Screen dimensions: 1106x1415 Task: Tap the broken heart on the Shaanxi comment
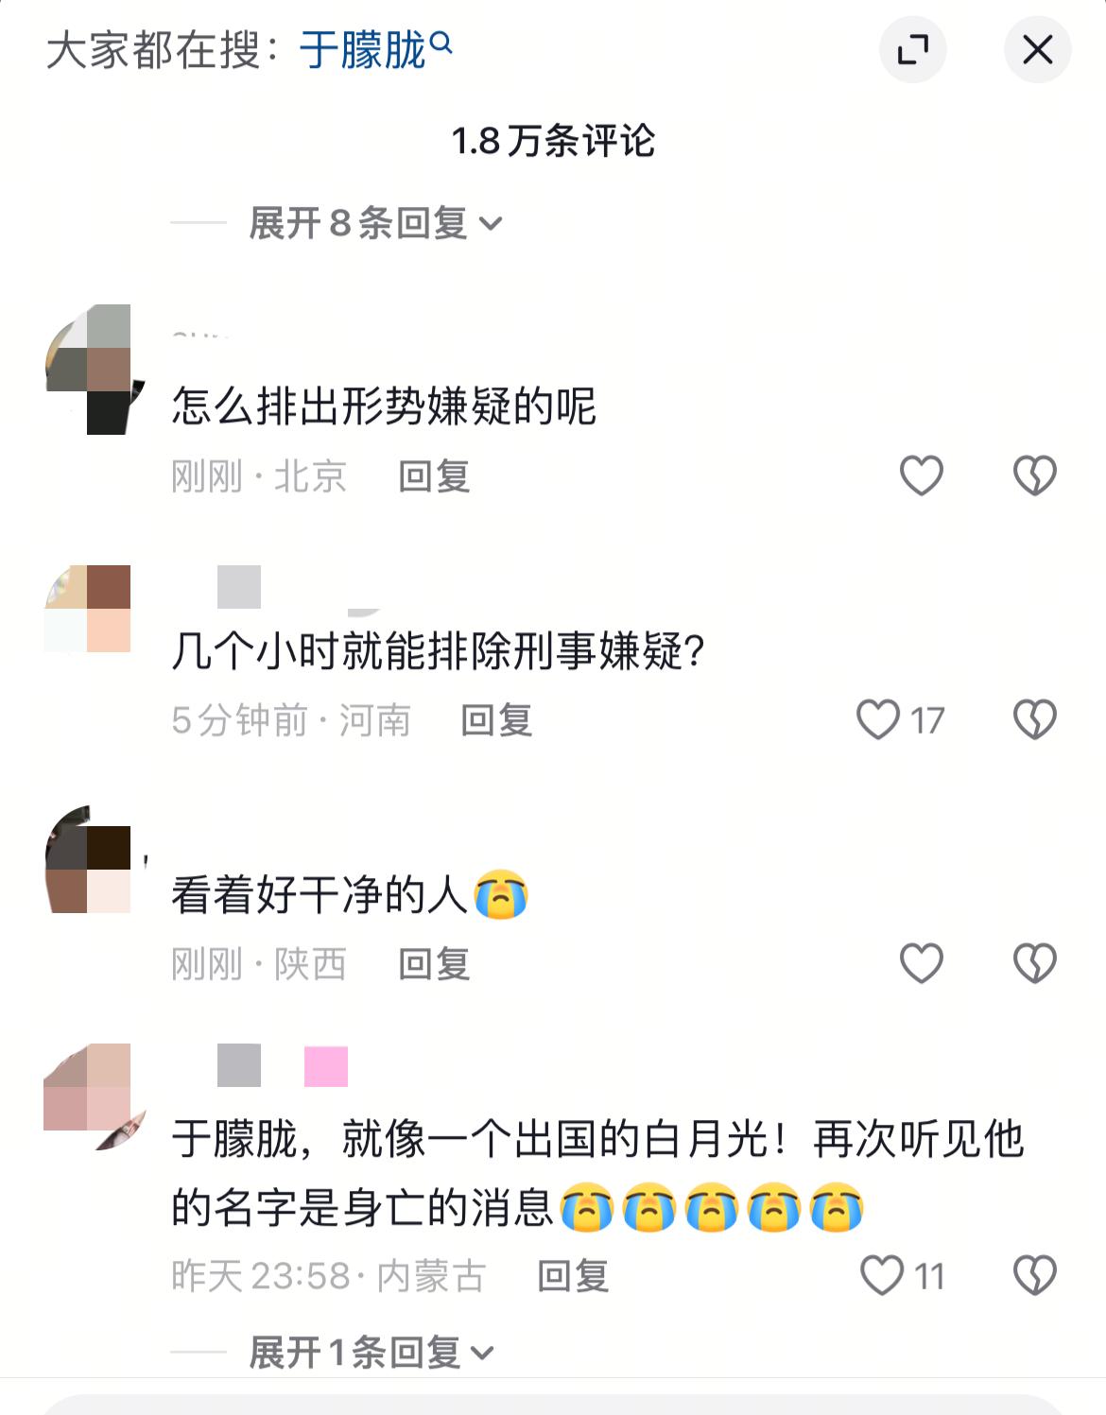[x=1034, y=963]
